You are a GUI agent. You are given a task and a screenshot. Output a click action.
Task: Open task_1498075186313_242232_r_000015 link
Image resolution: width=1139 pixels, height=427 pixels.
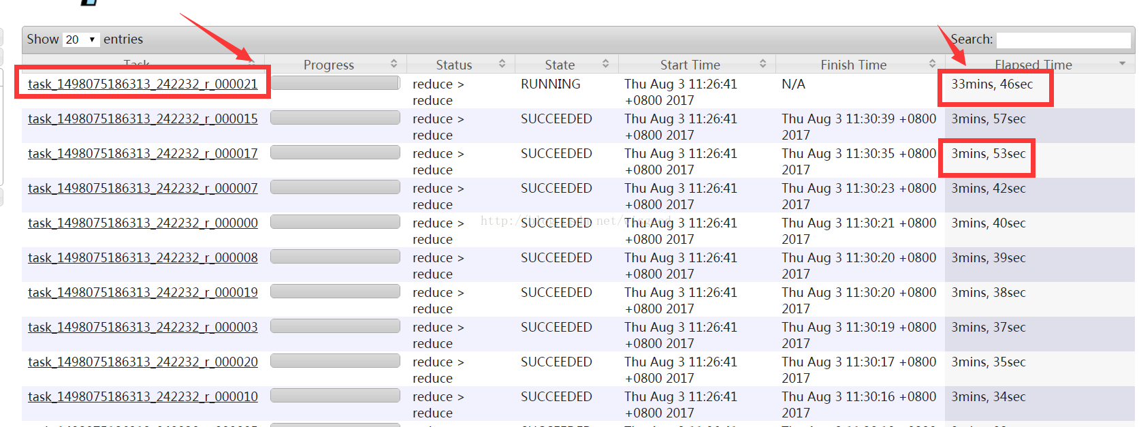143,118
